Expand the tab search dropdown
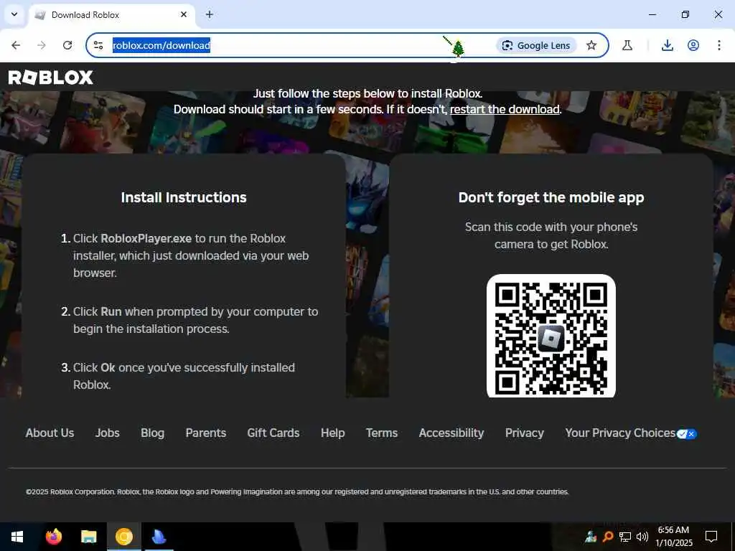The height and width of the screenshot is (551, 735). click(14, 14)
